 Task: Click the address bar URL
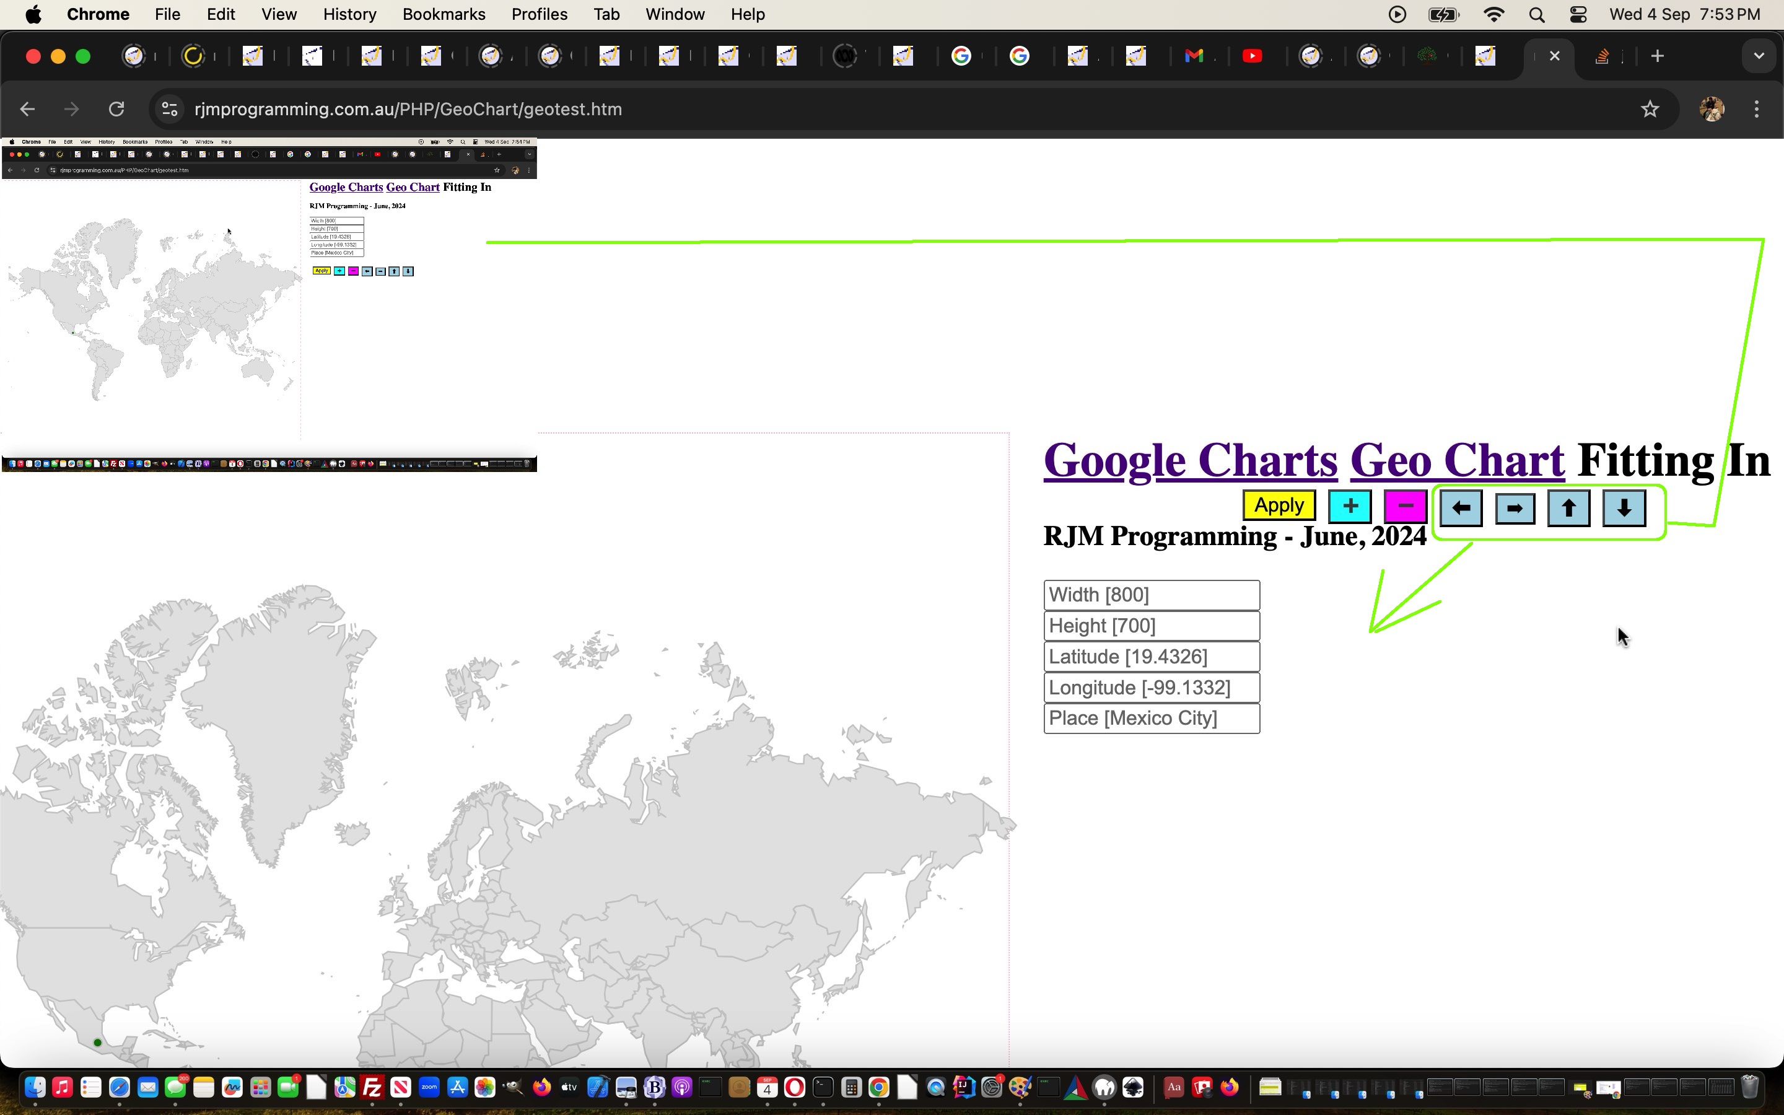(x=408, y=109)
